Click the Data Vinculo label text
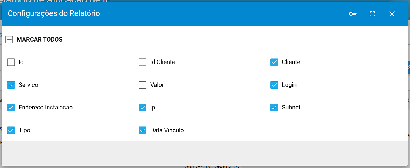This screenshot has width=410, height=168. coord(167,130)
